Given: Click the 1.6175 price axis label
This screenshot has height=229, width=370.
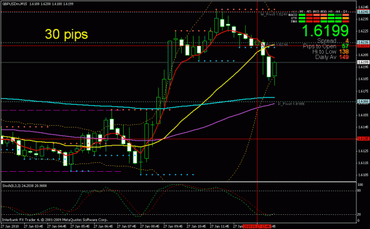Looking at the screenshot, I should (x=363, y=91).
